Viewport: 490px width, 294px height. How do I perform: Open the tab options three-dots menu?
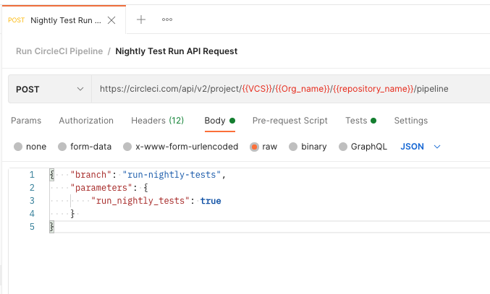(167, 20)
